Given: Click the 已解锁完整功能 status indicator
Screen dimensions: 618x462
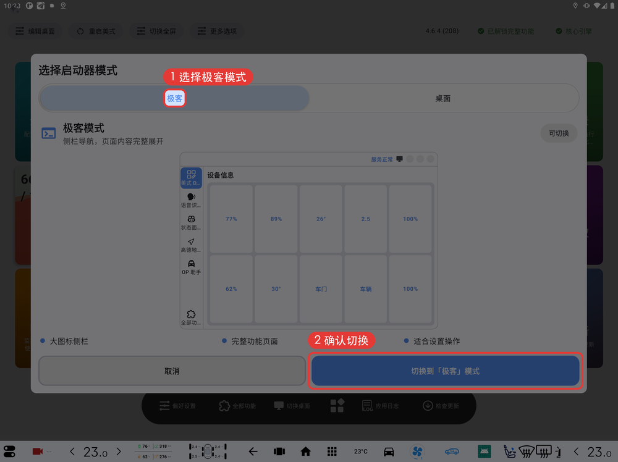Looking at the screenshot, I should [x=506, y=31].
